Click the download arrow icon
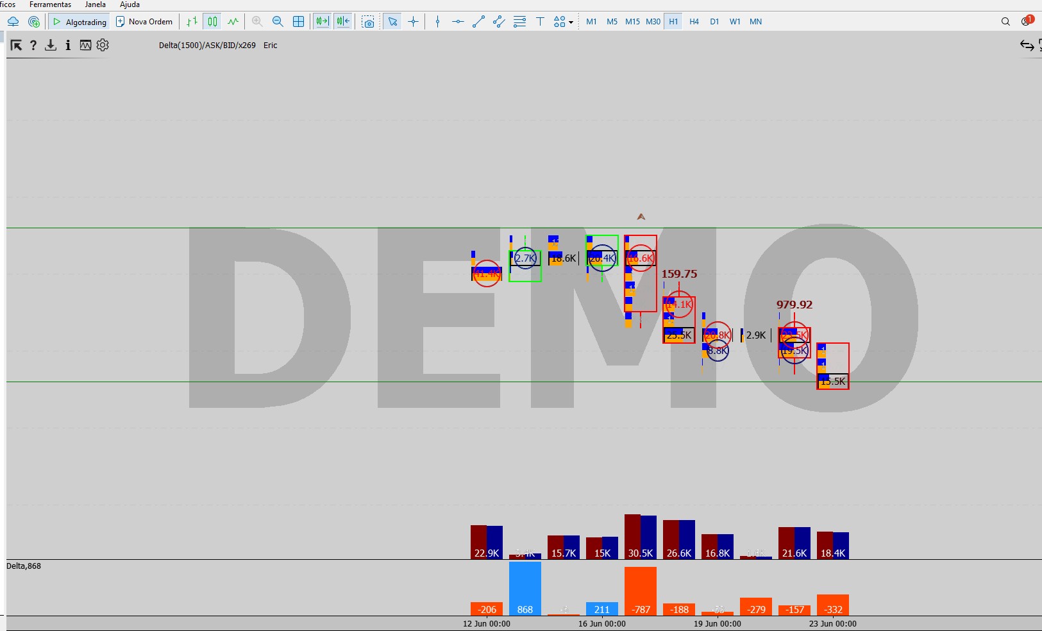Image resolution: width=1042 pixels, height=631 pixels. 51,45
